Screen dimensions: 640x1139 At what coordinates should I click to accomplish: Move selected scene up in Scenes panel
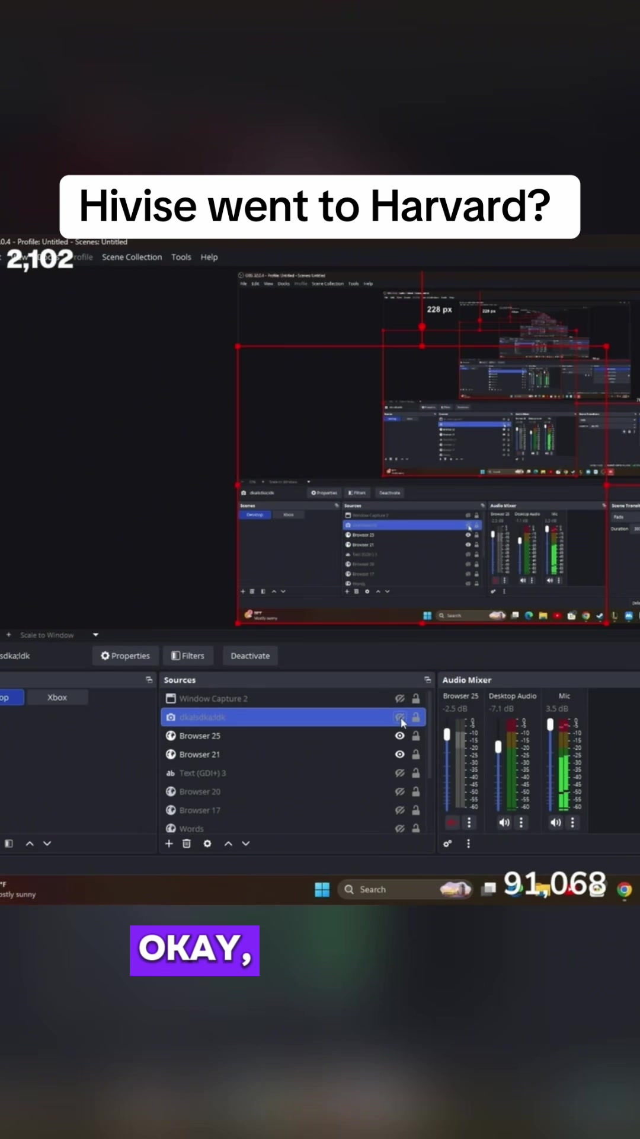tap(30, 844)
